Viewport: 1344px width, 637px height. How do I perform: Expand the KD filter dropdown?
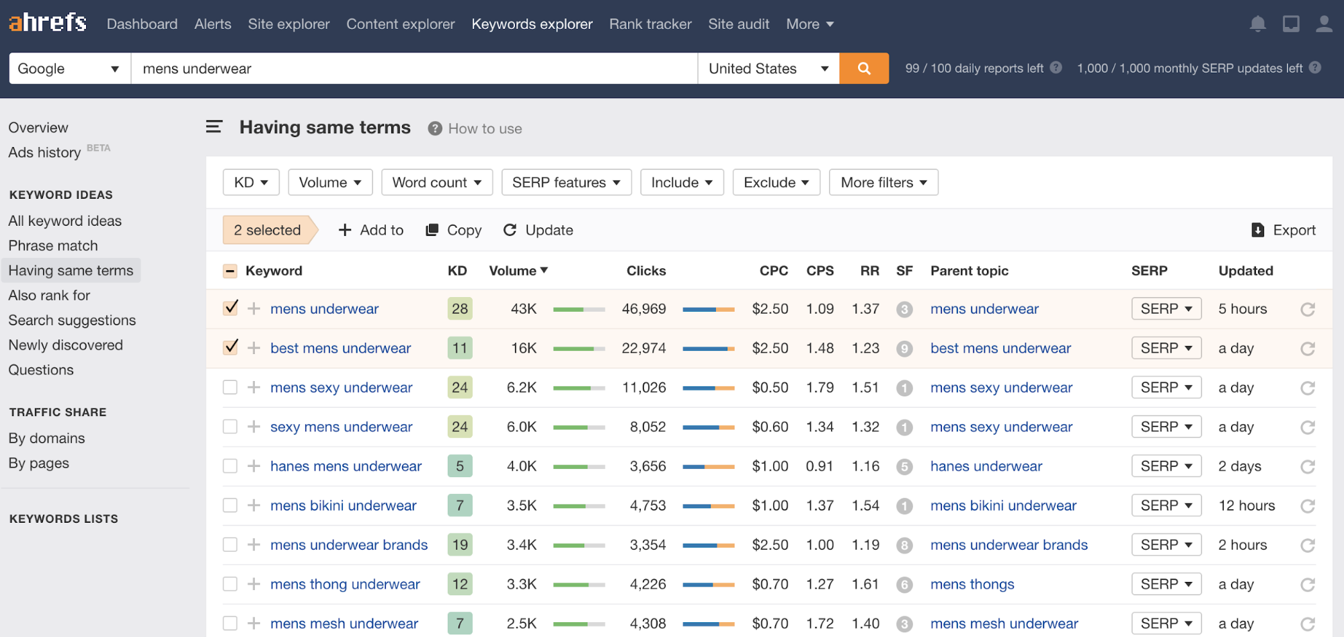(251, 183)
